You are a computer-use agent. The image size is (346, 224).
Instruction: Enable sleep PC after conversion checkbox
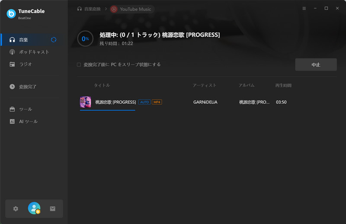79,65
